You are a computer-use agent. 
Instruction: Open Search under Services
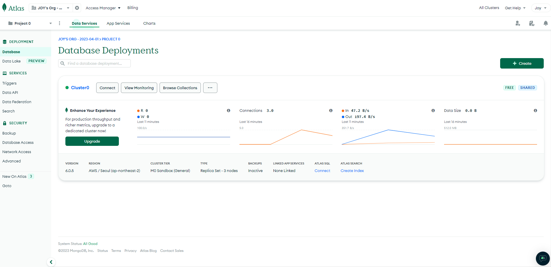[x=8, y=111]
